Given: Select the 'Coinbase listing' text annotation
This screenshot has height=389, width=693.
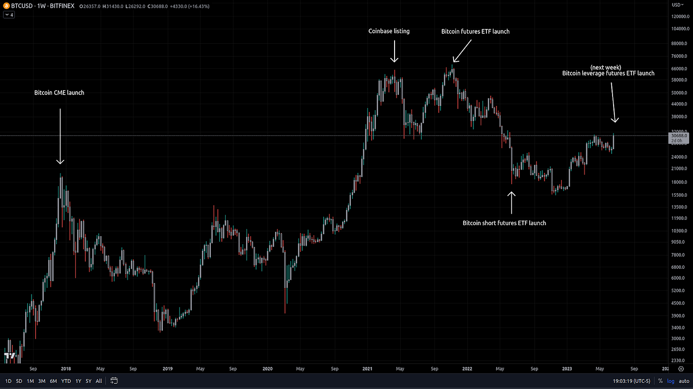Looking at the screenshot, I should [389, 31].
